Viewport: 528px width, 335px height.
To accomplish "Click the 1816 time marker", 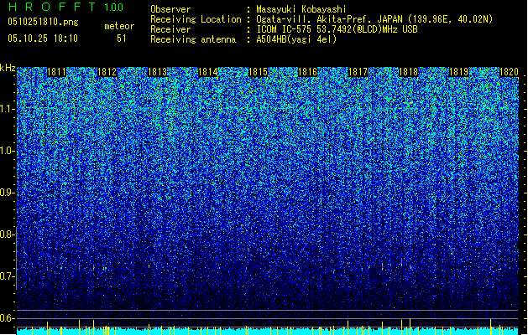I will pyautogui.click(x=308, y=72).
